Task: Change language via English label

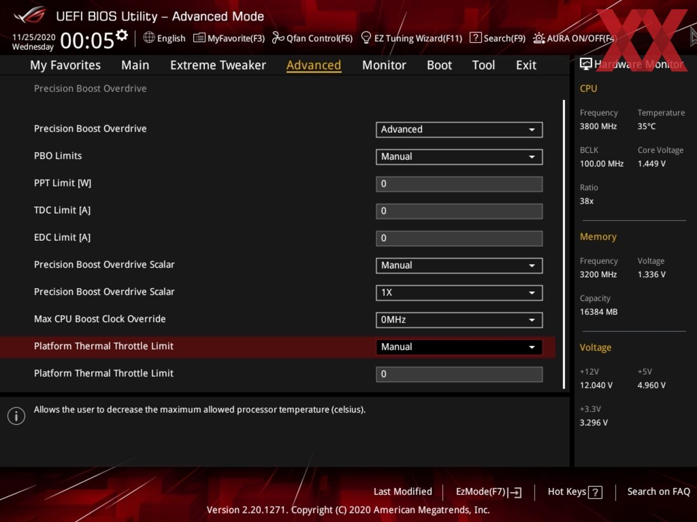Action: pyautogui.click(x=171, y=38)
